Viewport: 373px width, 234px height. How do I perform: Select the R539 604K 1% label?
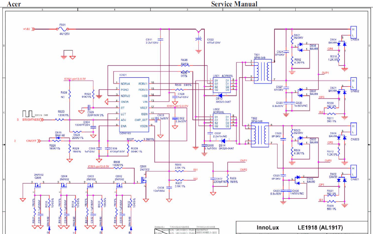tap(136, 150)
